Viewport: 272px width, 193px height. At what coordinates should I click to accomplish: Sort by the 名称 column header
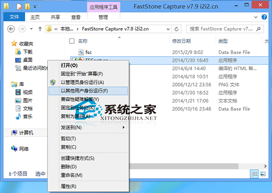point(83,41)
